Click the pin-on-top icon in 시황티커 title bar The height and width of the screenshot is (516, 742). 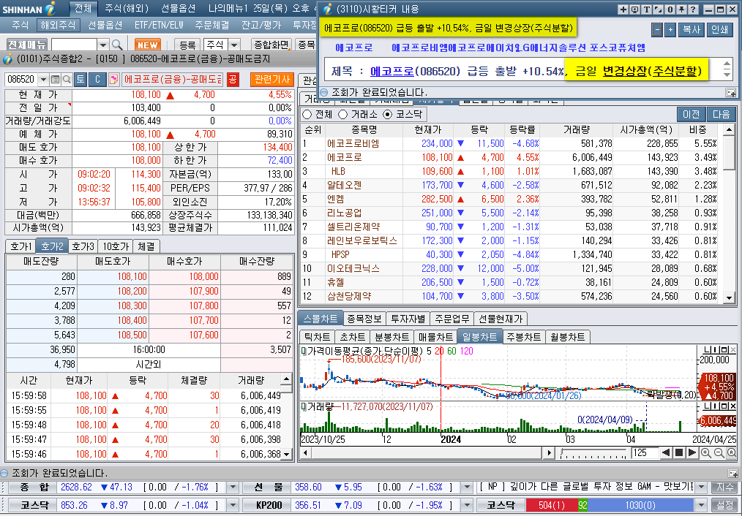[x=682, y=10]
